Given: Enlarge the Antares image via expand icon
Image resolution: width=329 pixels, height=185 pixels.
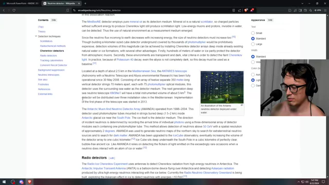Looking at the screenshot, I should pos(242,105).
